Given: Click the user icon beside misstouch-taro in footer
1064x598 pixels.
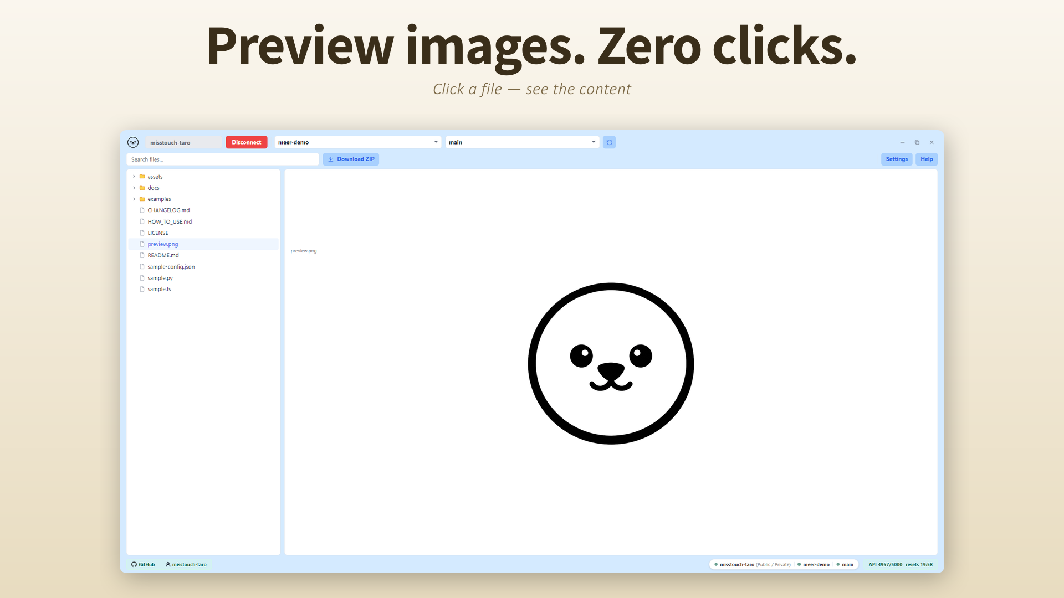Looking at the screenshot, I should [168, 565].
